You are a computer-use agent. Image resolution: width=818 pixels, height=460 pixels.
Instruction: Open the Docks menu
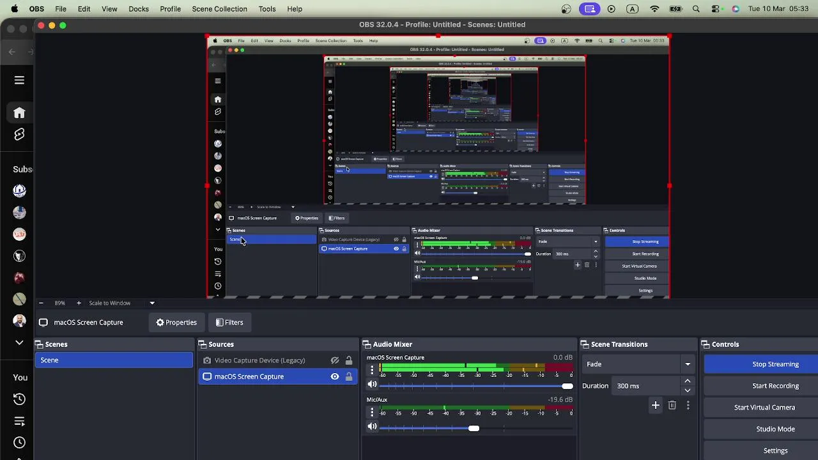(x=139, y=9)
